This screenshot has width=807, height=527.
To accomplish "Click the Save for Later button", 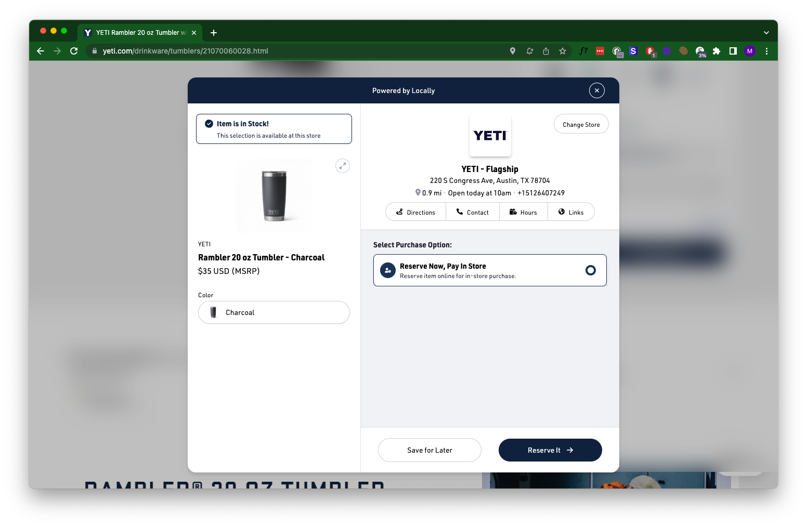I will (429, 450).
